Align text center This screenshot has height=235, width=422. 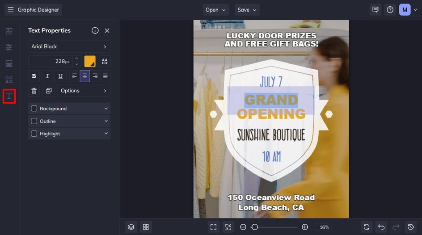[x=85, y=76]
